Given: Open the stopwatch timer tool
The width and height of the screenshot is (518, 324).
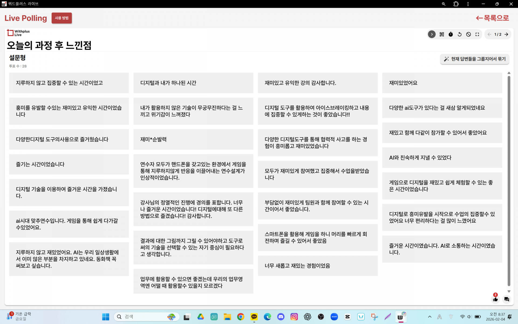Looking at the screenshot, I should click(451, 34).
